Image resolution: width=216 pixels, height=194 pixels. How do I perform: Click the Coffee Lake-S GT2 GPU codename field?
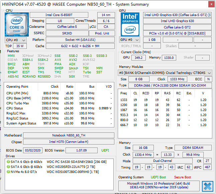tap(177, 27)
